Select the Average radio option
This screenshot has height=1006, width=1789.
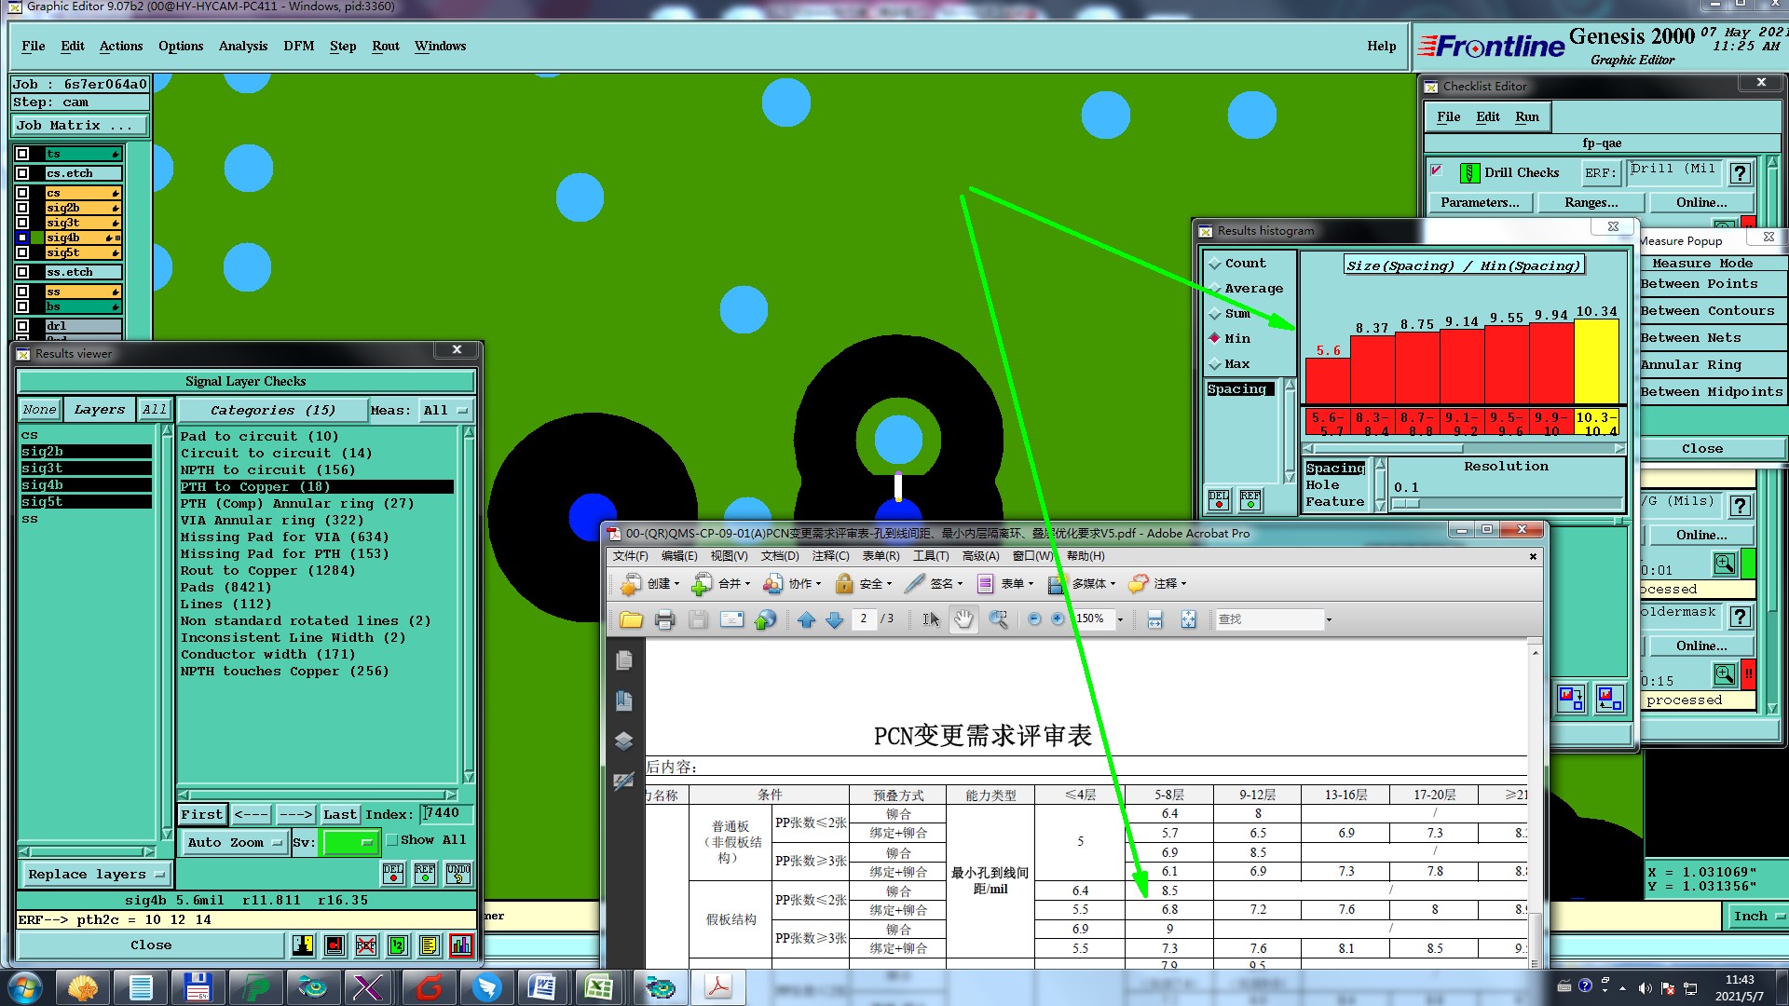(x=1215, y=289)
